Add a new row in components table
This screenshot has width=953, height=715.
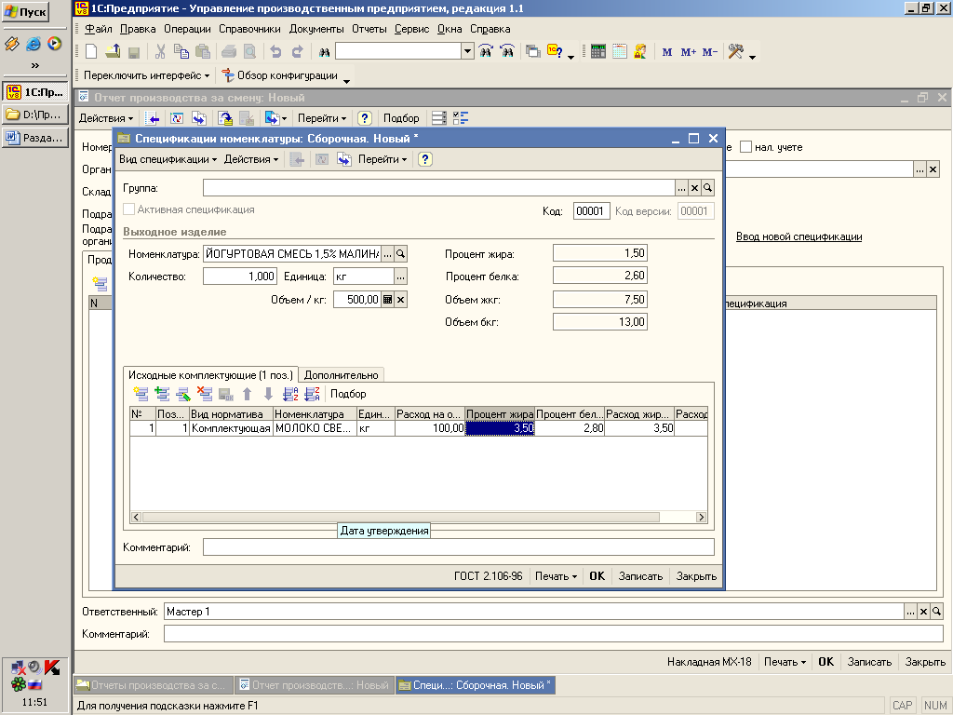coord(141,394)
